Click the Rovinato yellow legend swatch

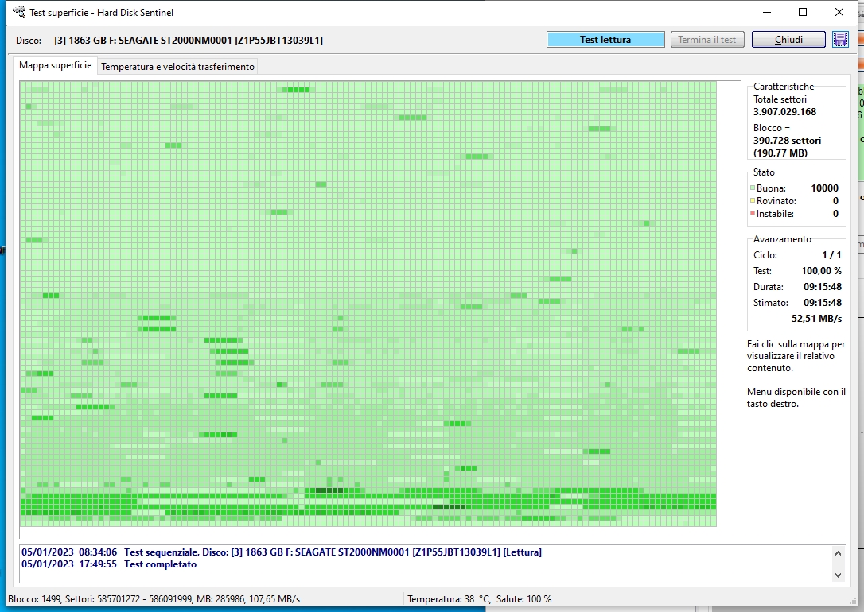tap(752, 201)
